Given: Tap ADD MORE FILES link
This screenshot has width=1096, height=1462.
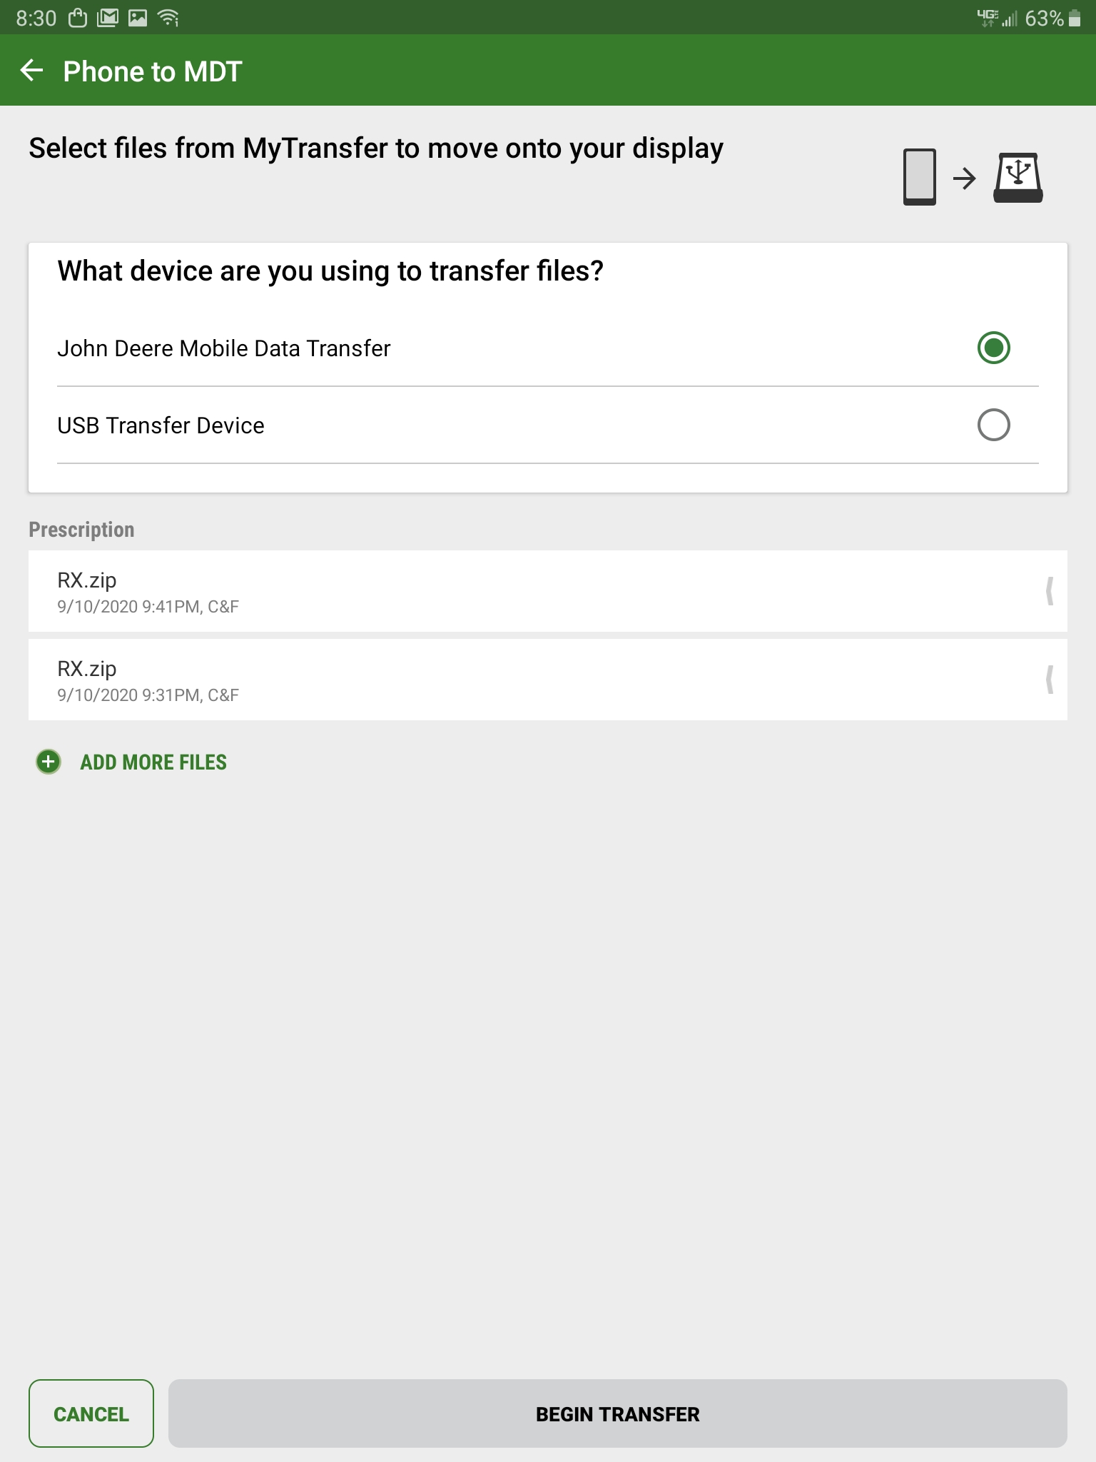Looking at the screenshot, I should pos(153,762).
